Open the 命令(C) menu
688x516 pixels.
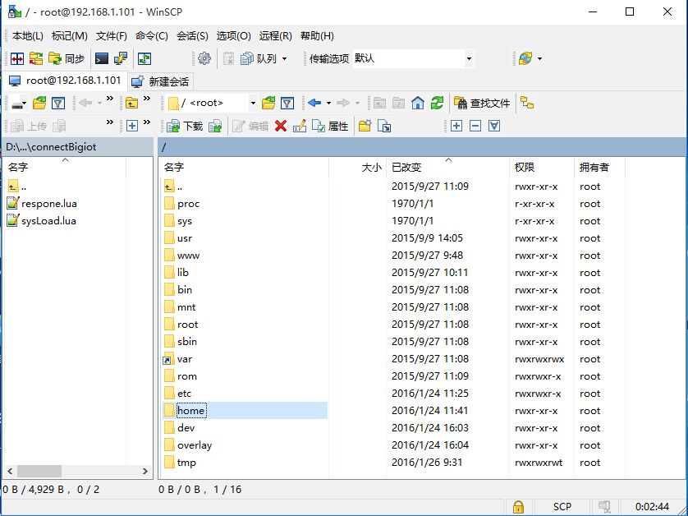tap(151, 36)
